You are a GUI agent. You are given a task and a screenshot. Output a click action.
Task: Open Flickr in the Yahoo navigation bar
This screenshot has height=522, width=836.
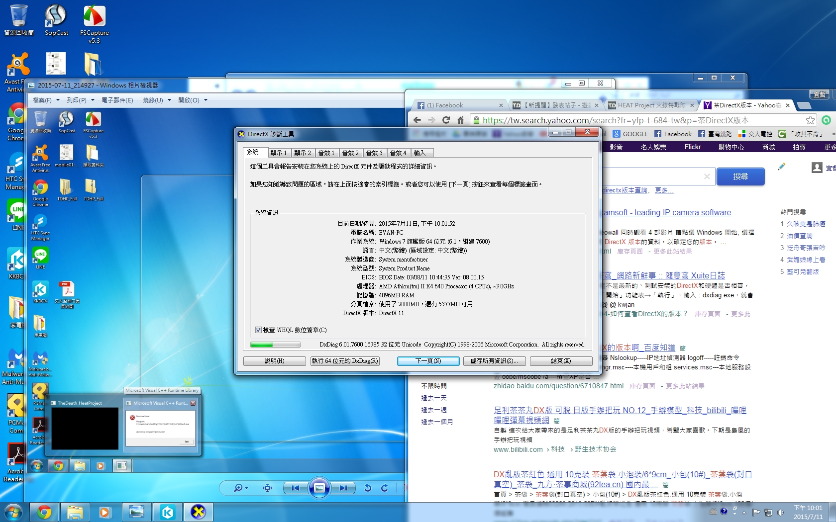click(692, 147)
